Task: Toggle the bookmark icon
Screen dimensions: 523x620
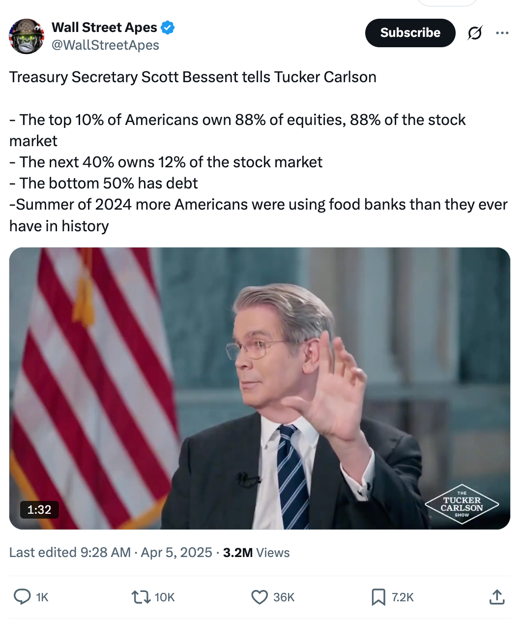Action: point(378,597)
